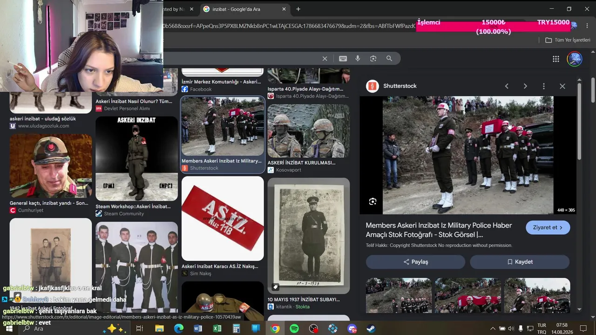The width and height of the screenshot is (596, 335).
Task: Click the browser page's right-edge scrollbar
Action: tap(593, 89)
